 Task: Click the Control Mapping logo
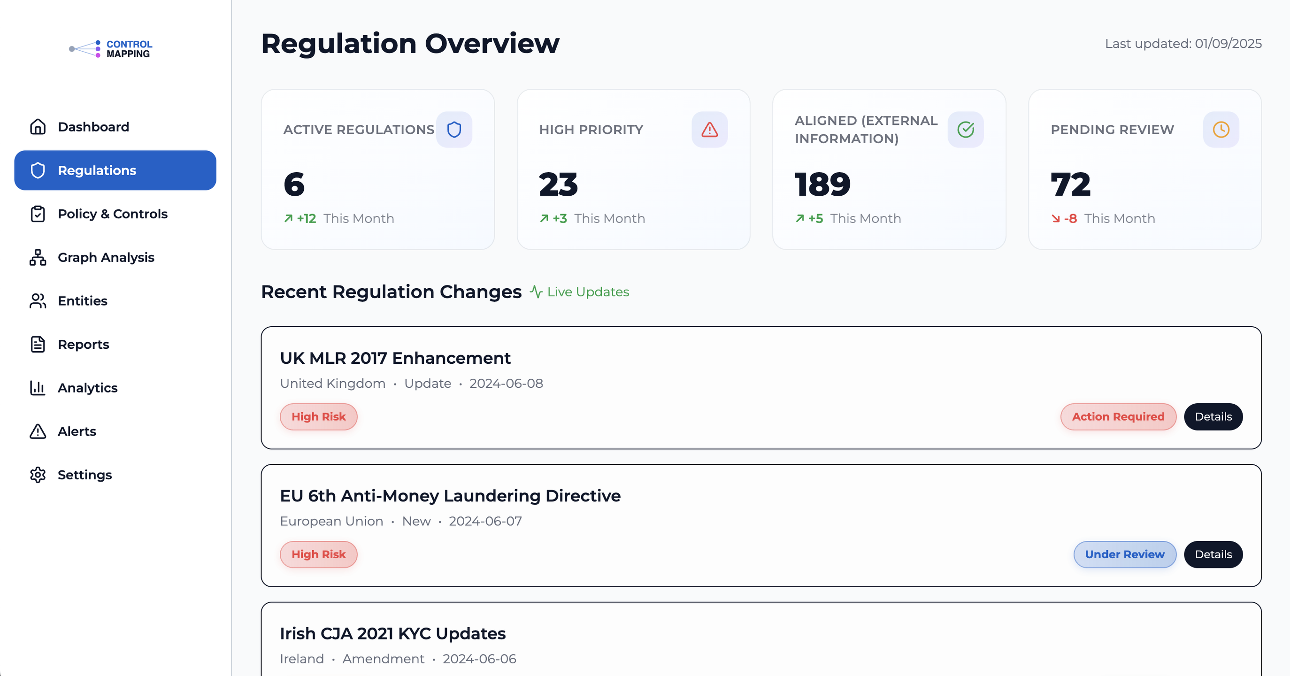111,48
